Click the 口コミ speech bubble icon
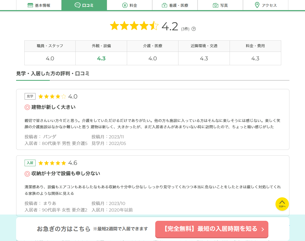 tap(78, 5)
